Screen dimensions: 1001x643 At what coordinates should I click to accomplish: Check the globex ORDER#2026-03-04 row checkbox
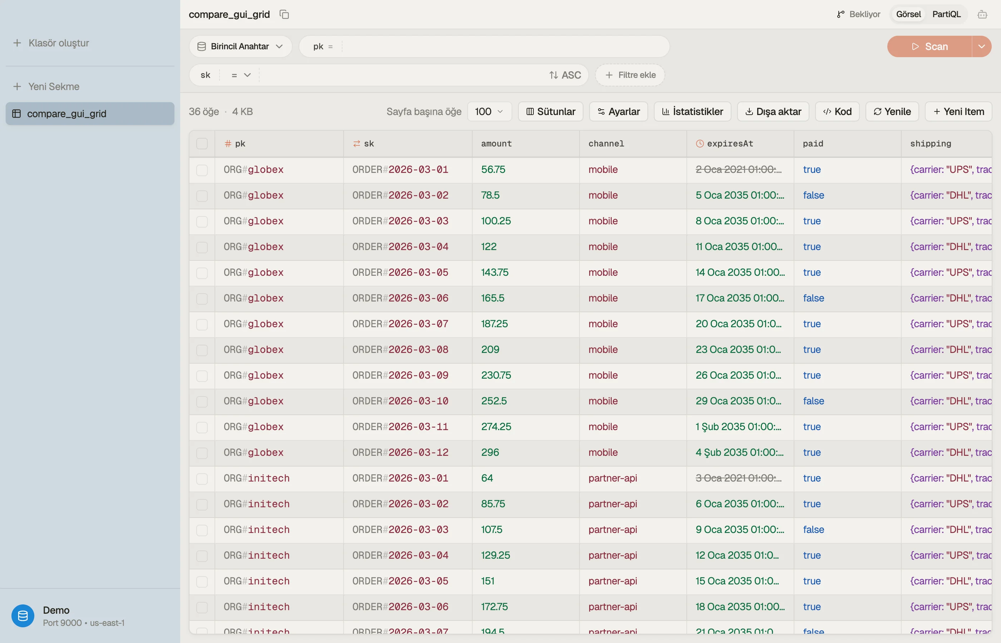[x=202, y=247]
